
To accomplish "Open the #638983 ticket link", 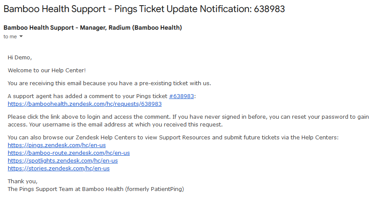I will pyautogui.click(x=181, y=96).
